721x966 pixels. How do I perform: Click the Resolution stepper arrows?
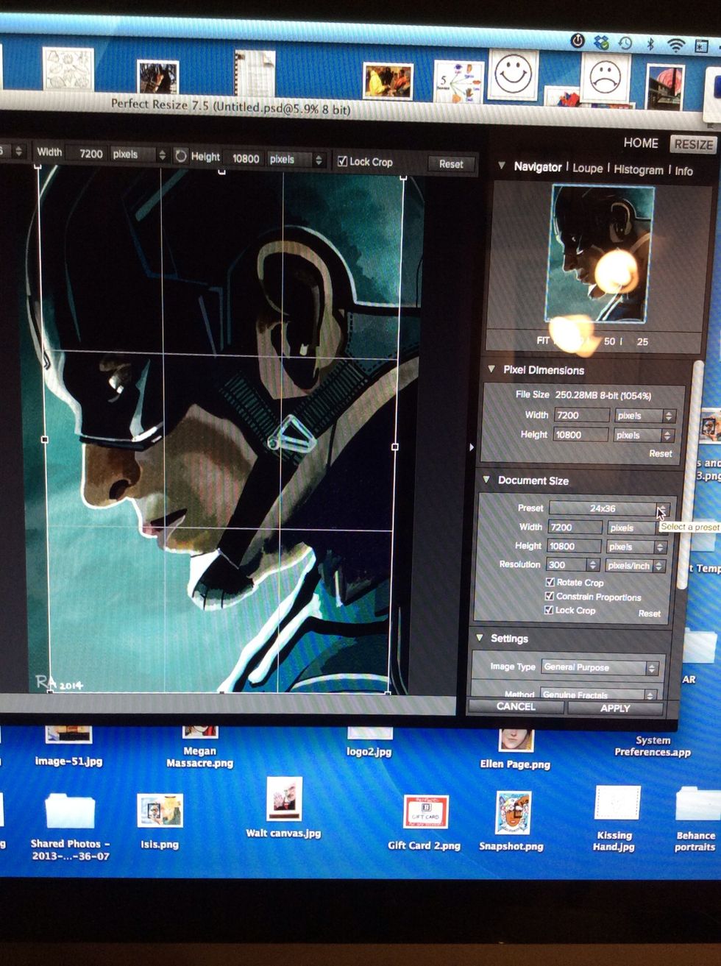pos(592,565)
